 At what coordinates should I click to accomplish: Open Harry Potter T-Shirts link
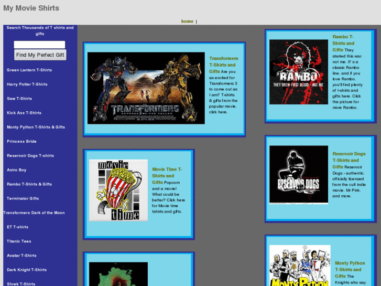tap(27, 84)
